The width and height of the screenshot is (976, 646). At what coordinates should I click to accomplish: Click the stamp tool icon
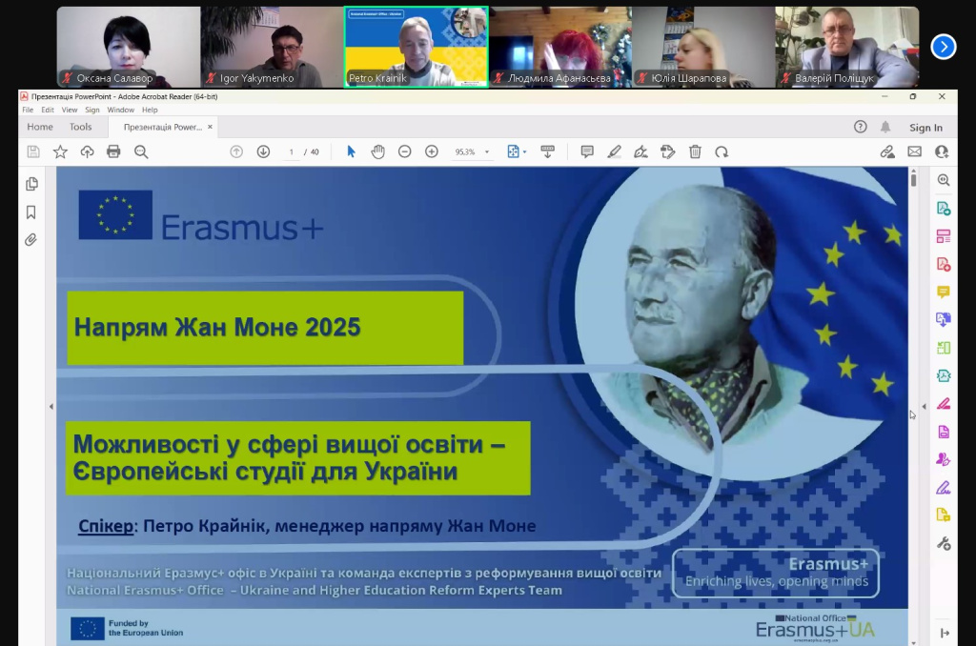pyautogui.click(x=668, y=151)
